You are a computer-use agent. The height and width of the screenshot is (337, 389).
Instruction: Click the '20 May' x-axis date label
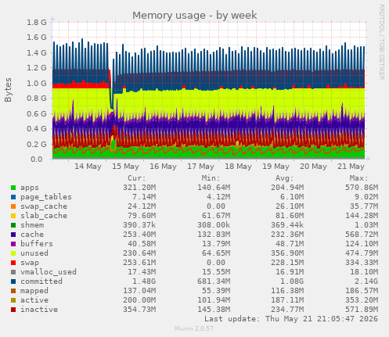pos(313,167)
